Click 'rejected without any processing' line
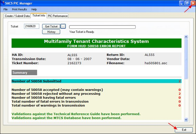The width and height of the screenshot is (196, 134). pyautogui.click(x=56, y=94)
